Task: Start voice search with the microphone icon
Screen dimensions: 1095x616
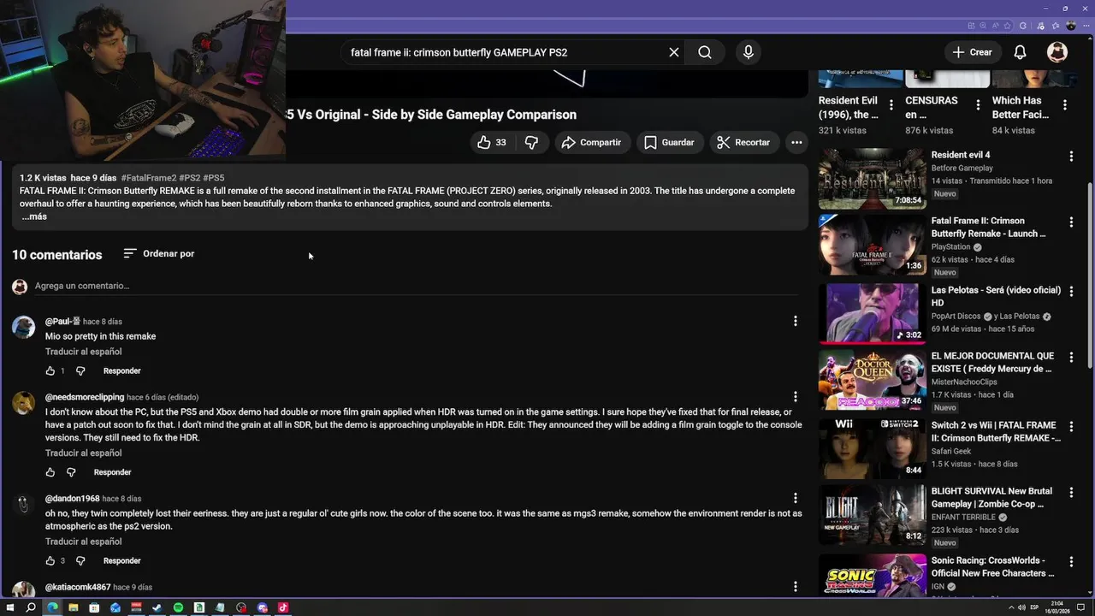Action: 749,52
